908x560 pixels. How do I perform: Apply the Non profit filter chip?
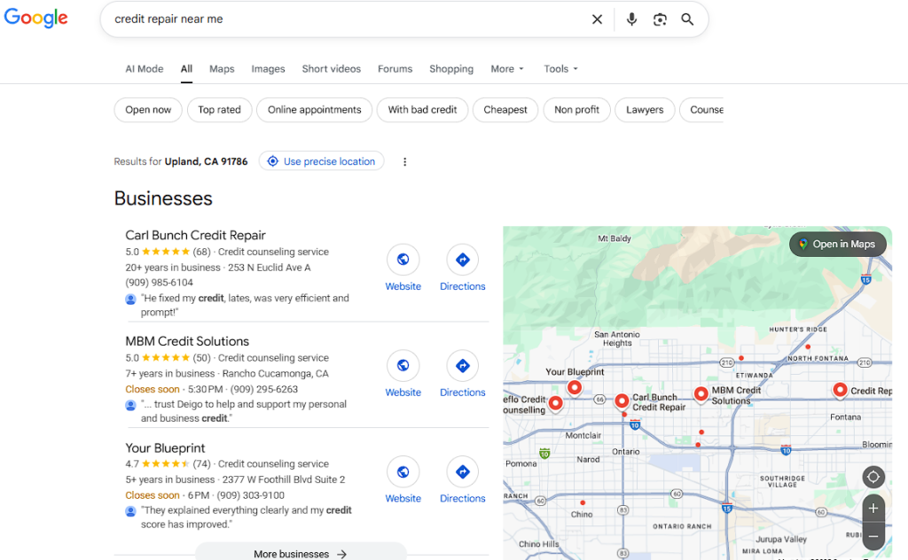click(x=576, y=110)
